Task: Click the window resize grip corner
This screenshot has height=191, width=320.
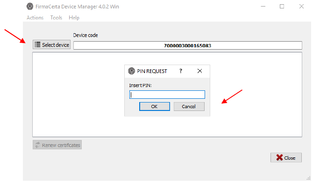Action: tap(308, 178)
